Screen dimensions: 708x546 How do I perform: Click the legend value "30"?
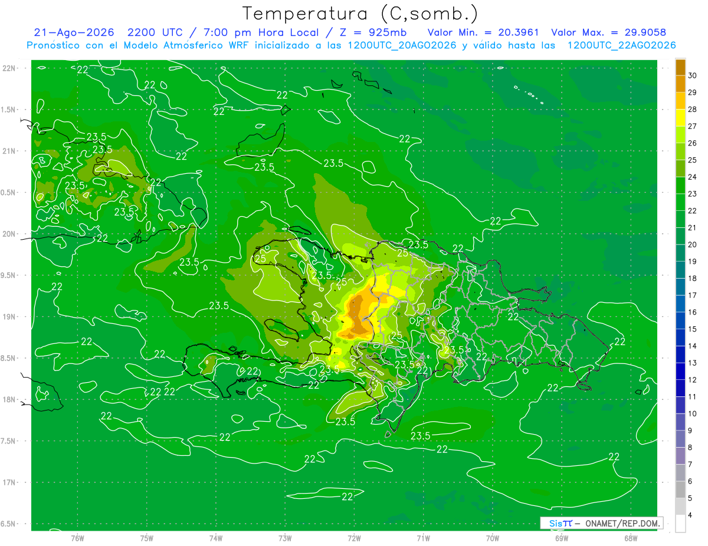(x=692, y=75)
